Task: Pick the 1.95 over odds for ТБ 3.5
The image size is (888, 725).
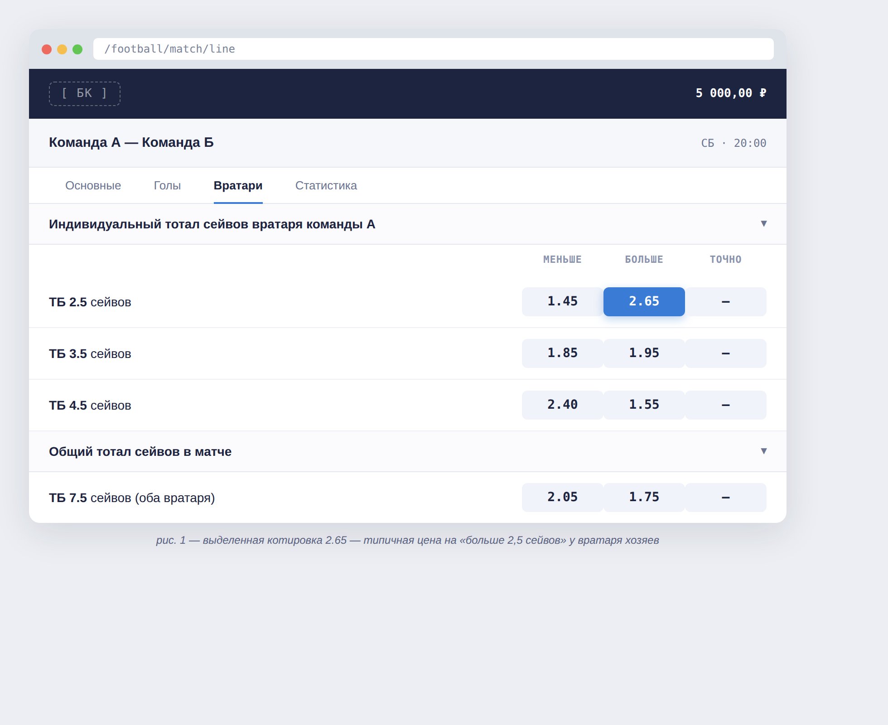Action: click(644, 353)
